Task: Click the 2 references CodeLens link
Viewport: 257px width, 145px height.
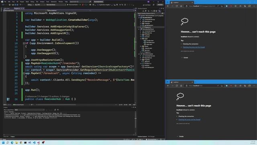Action: pyautogui.click(x=31, y=97)
